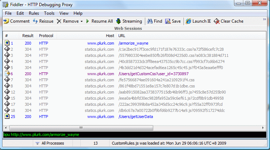Click the Launch IE label
270x150 pixels.
click(x=202, y=21)
